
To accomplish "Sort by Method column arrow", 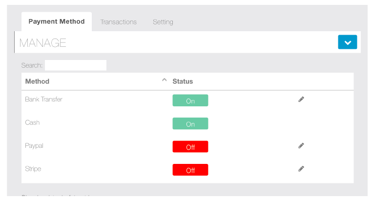I will click(164, 80).
